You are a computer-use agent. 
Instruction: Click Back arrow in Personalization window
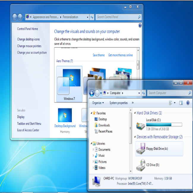(x=15, y=17)
